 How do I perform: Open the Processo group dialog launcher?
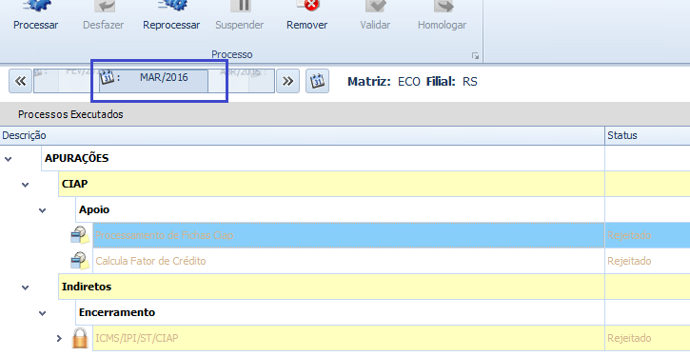475,56
